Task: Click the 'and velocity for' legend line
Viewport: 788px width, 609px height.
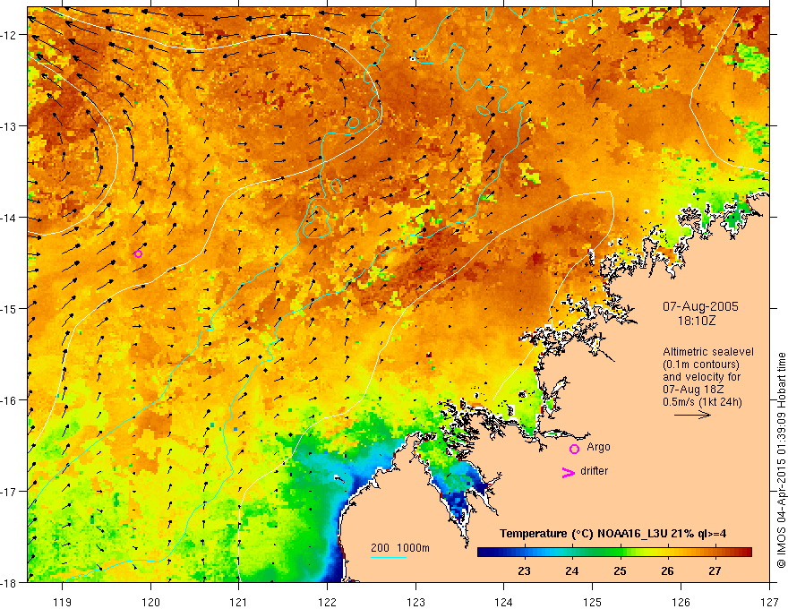Action: click(701, 377)
